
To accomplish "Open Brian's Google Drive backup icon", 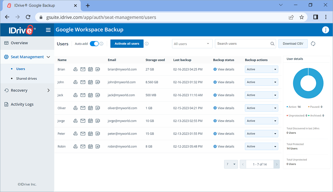I will pyautogui.click(x=75, y=69).
